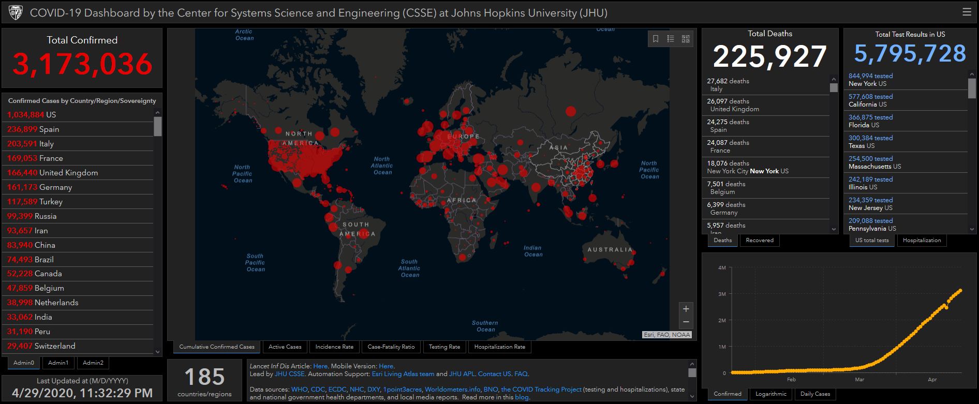Show the Hospitalization tab
This screenshot has height=404, width=979.
pos(922,240)
